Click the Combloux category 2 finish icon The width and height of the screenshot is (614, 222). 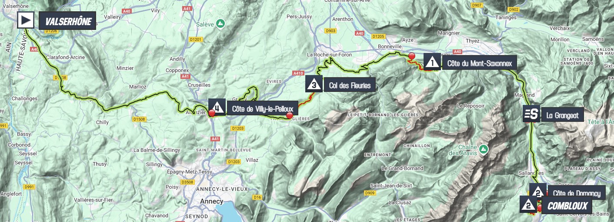(x=528, y=205)
